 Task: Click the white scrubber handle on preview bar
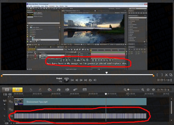[x=106, y=73]
